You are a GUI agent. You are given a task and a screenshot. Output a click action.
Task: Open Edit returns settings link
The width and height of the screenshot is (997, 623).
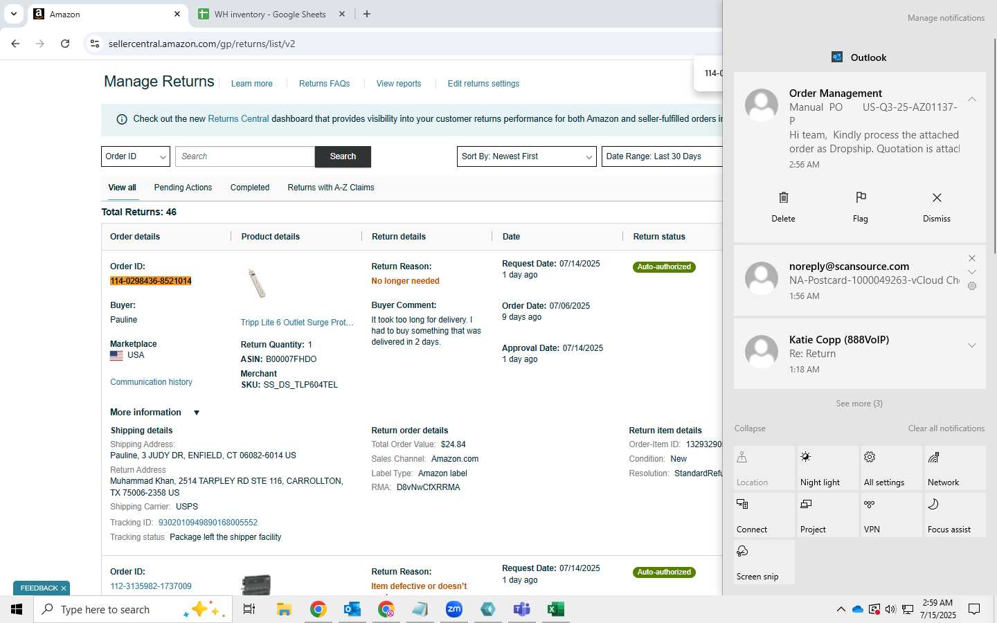coord(483,84)
